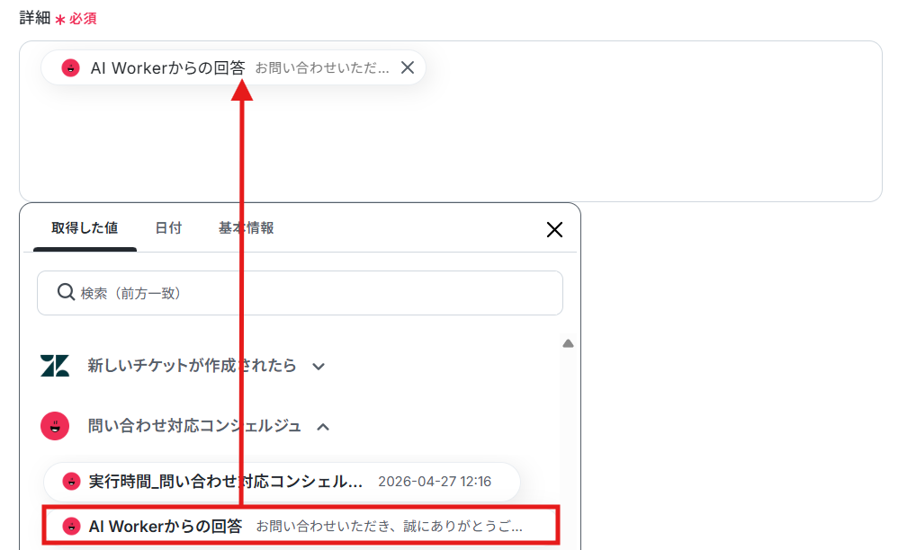Click the 新しいチケットが作成されたら heading
Viewport: 916px width, 550px height.
point(192,366)
